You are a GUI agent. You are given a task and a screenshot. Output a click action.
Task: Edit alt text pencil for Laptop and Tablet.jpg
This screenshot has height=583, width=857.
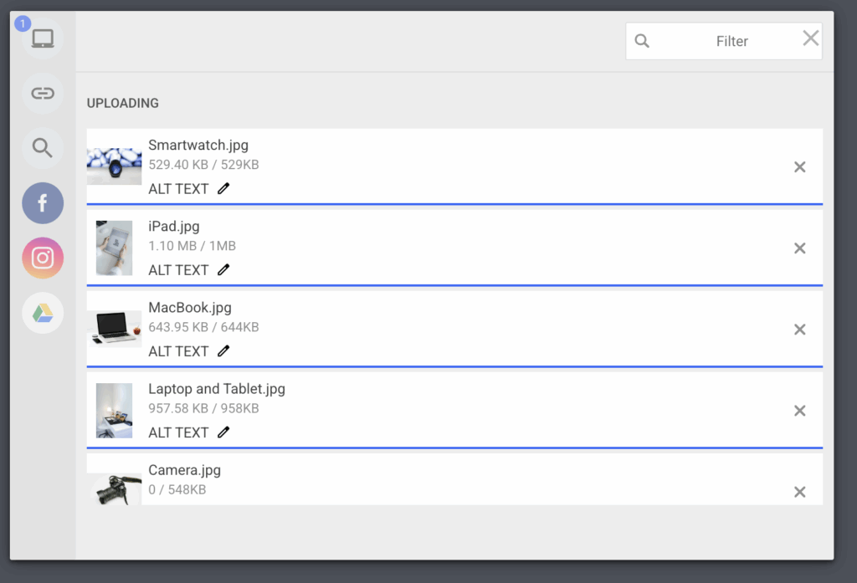[x=223, y=432]
